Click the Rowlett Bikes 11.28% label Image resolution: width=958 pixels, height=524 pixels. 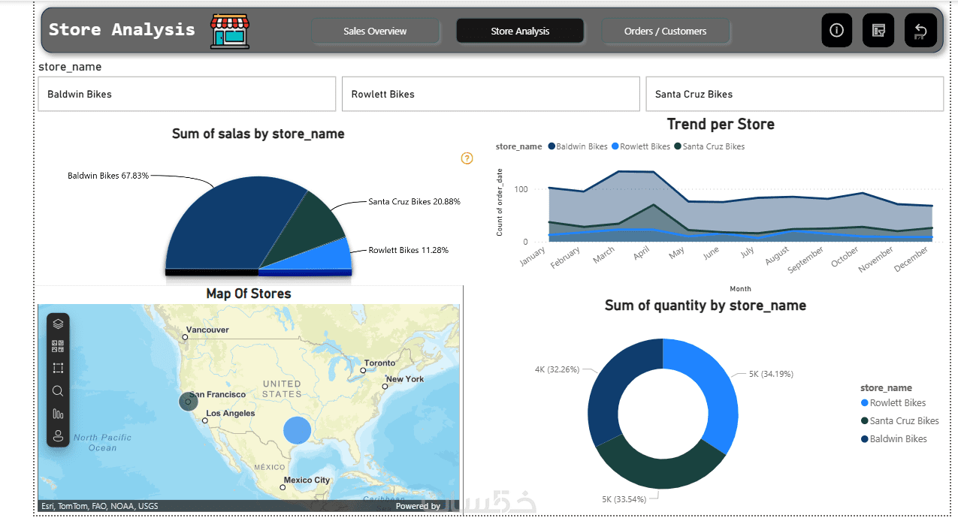click(408, 250)
